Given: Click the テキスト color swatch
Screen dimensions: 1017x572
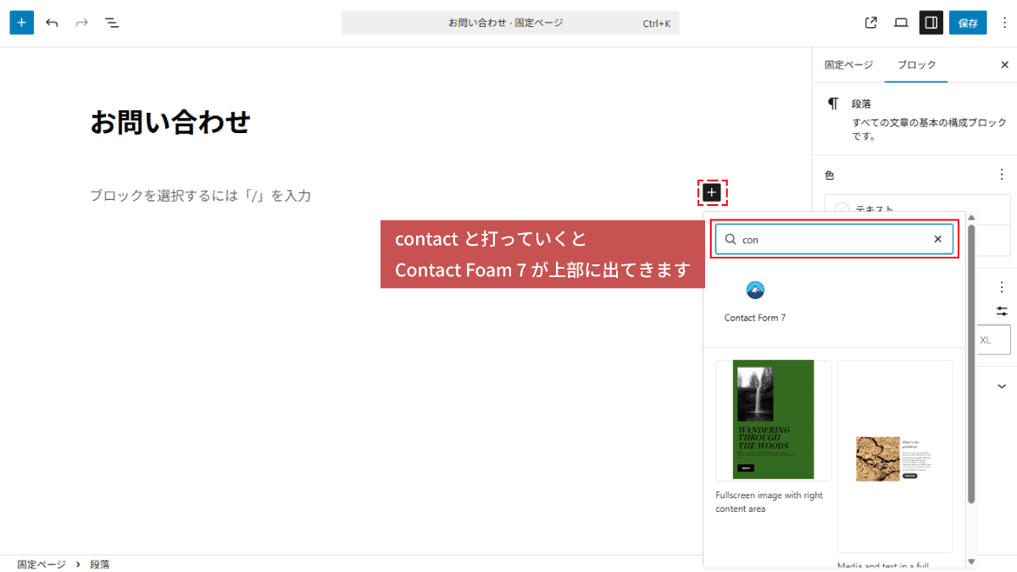Looking at the screenshot, I should tap(842, 208).
